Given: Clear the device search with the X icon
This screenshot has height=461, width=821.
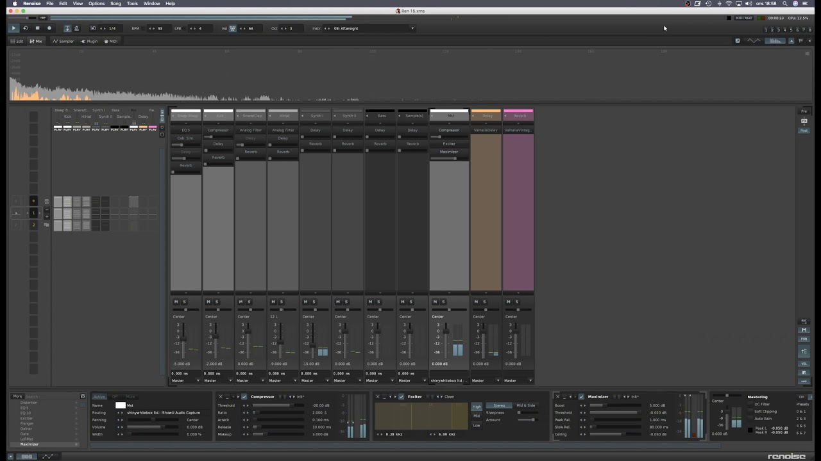Looking at the screenshot, I should (x=82, y=396).
